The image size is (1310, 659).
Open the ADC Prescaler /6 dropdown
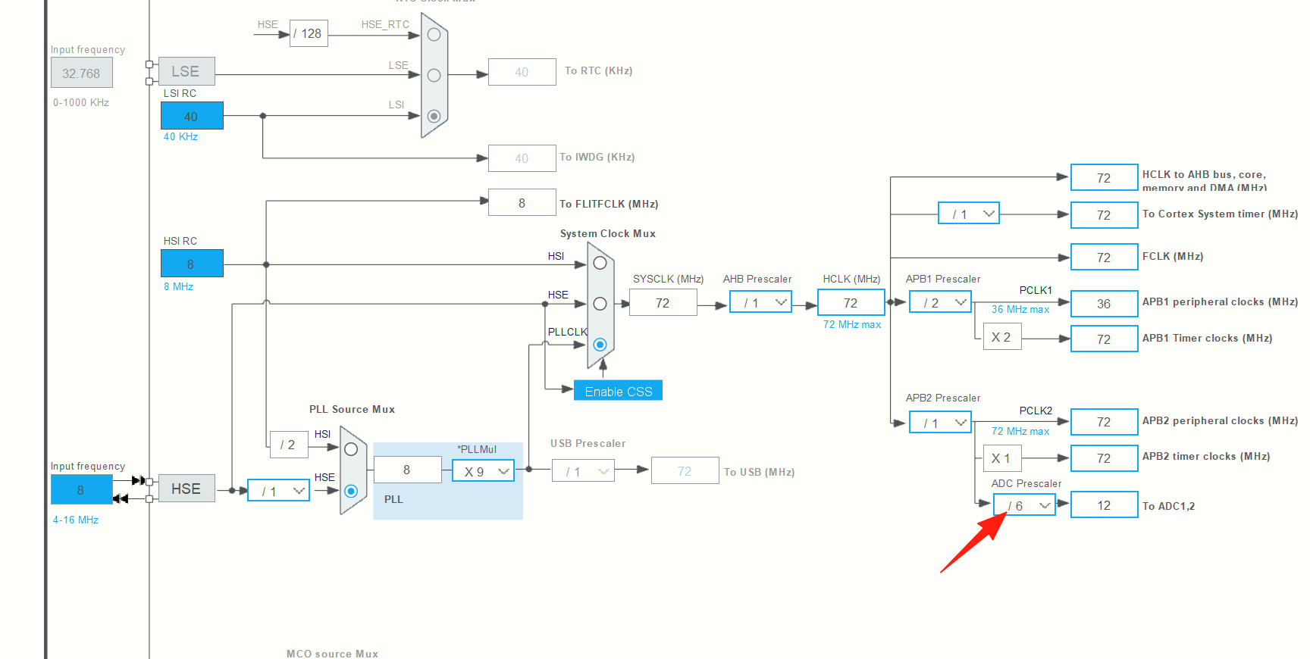click(x=1024, y=505)
